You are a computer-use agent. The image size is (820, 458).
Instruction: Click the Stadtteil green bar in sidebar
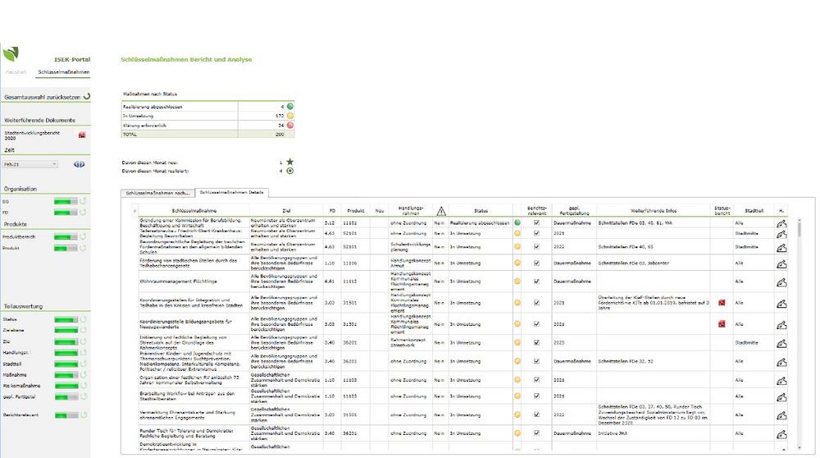point(66,364)
